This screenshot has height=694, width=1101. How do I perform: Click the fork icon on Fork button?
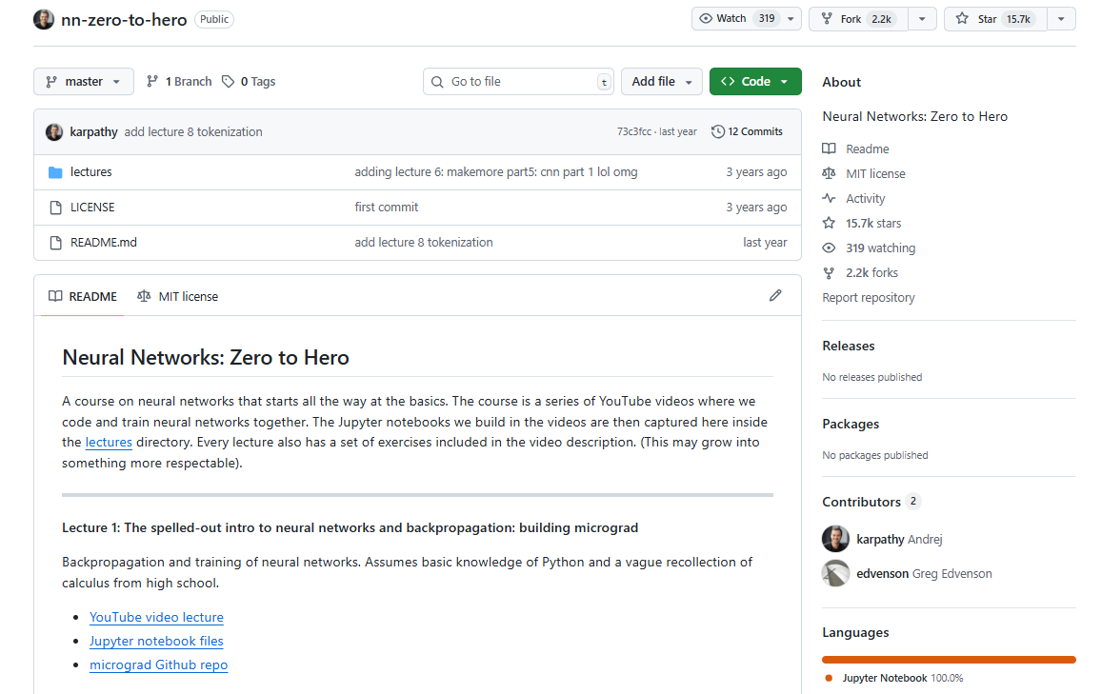coord(827,19)
